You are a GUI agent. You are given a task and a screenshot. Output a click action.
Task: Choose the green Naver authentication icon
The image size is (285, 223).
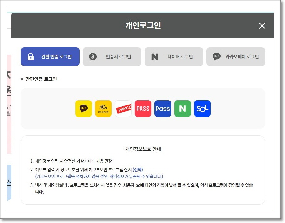[183, 109]
